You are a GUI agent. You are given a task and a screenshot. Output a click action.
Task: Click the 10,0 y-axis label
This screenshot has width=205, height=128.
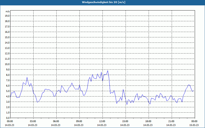tap(7, 64)
